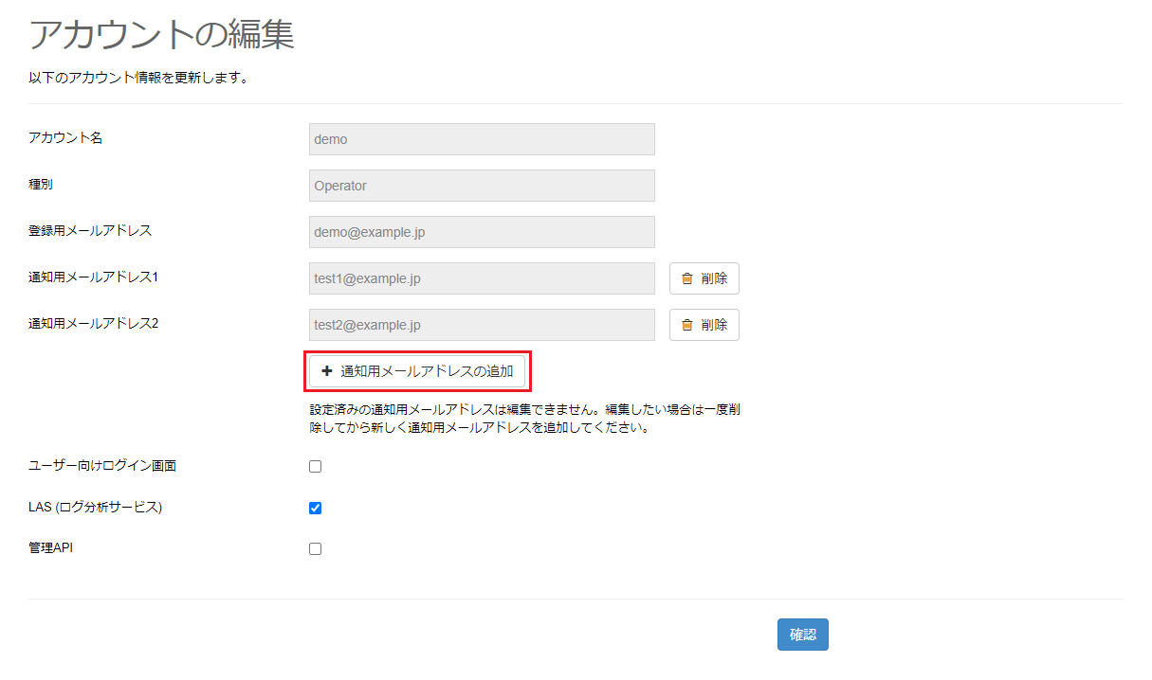Enable the 管理API checkbox
The height and width of the screenshot is (680, 1152).
pyautogui.click(x=315, y=548)
